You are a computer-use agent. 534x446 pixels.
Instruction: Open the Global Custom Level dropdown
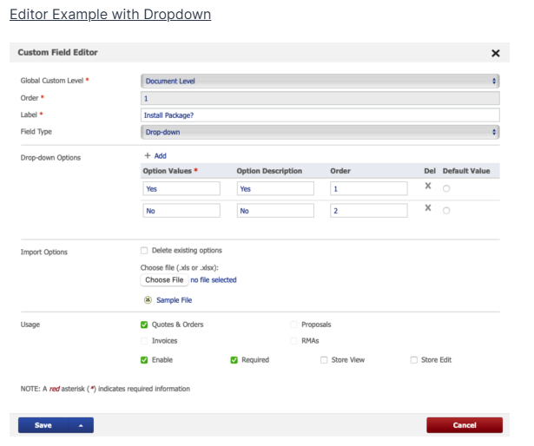[320, 81]
